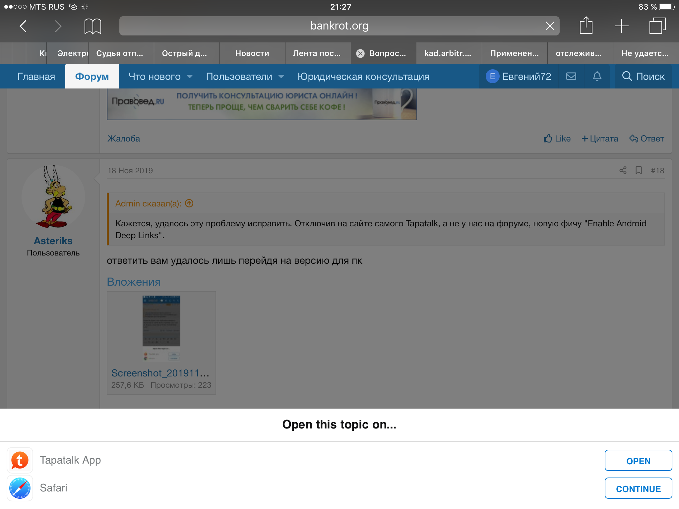Open Safari bookmarks book icon
This screenshot has width=679, height=509.
click(x=93, y=26)
